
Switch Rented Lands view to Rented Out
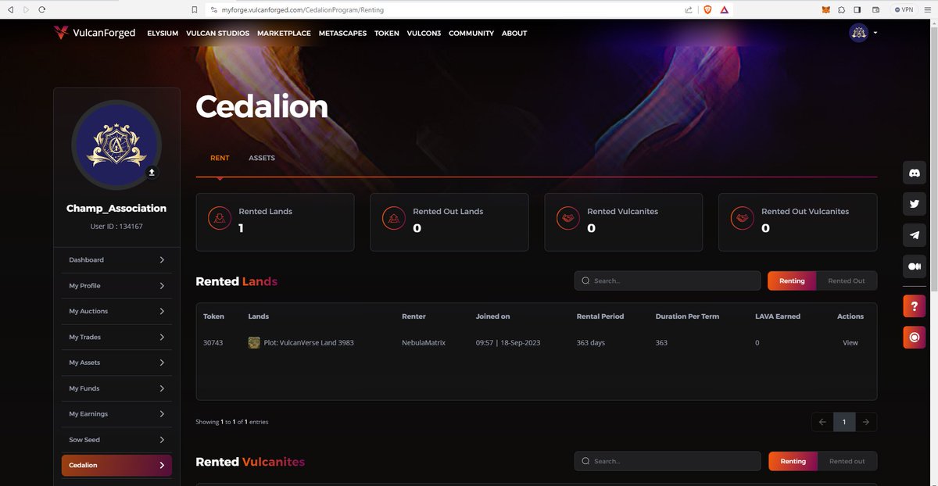tap(847, 281)
